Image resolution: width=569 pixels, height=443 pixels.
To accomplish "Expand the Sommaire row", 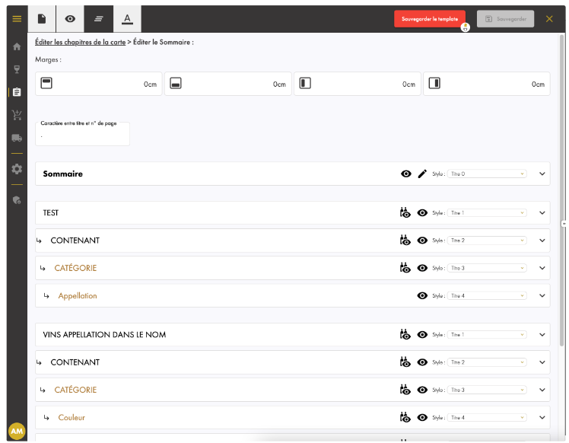I will click(542, 174).
